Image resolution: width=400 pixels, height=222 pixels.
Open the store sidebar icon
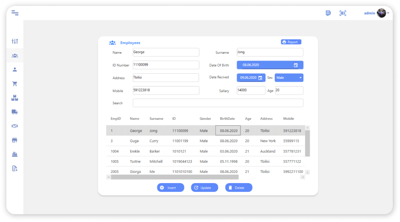click(15, 140)
